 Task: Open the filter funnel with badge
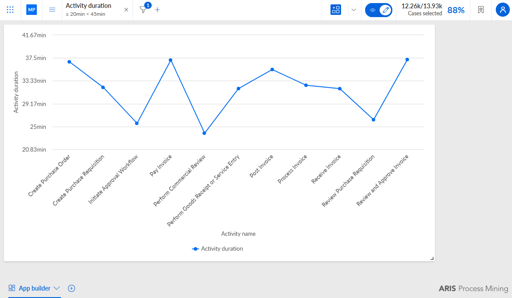143,10
